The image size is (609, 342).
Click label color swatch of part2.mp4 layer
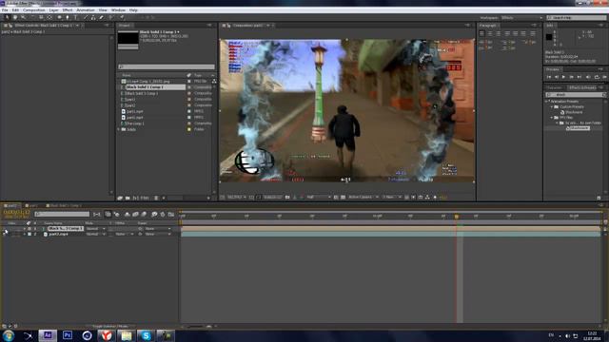29,235
